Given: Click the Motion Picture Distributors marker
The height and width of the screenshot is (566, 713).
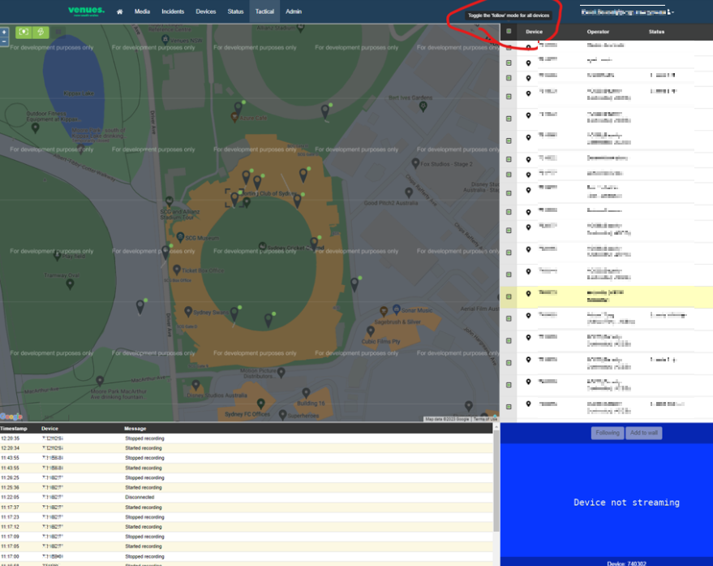Looking at the screenshot, I should [x=281, y=373].
